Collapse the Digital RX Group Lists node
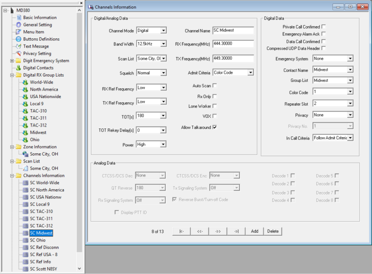This screenshot has height=274, width=372. pyautogui.click(x=12, y=75)
